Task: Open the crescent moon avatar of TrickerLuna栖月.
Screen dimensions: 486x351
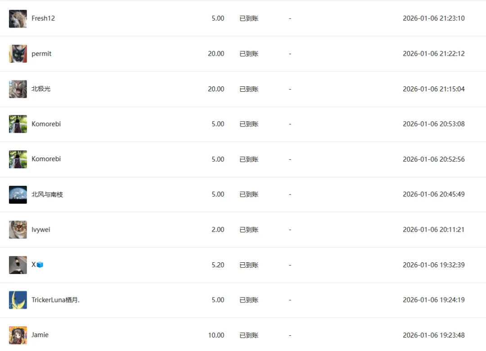Action: pos(18,300)
